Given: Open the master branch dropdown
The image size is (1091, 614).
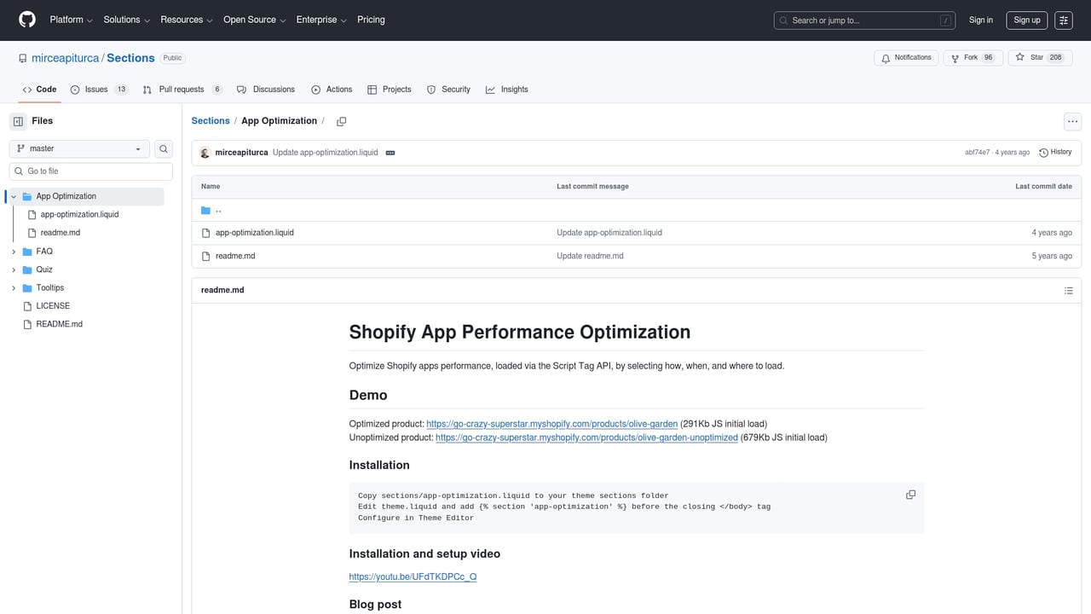Looking at the screenshot, I should [x=78, y=148].
